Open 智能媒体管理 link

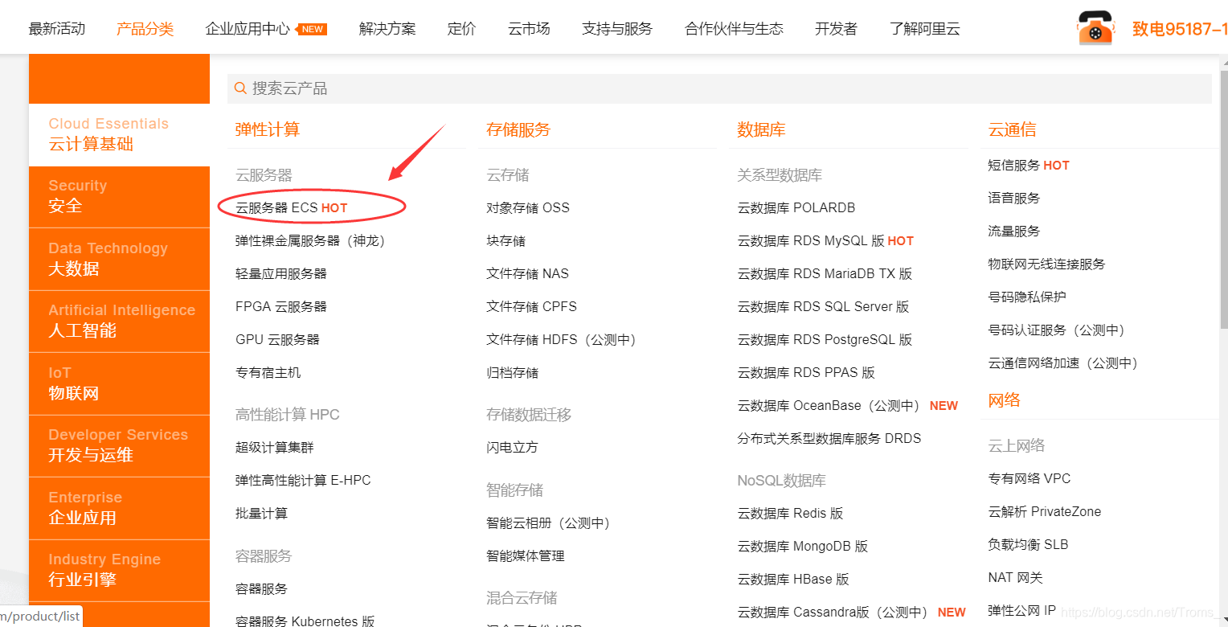tap(526, 555)
